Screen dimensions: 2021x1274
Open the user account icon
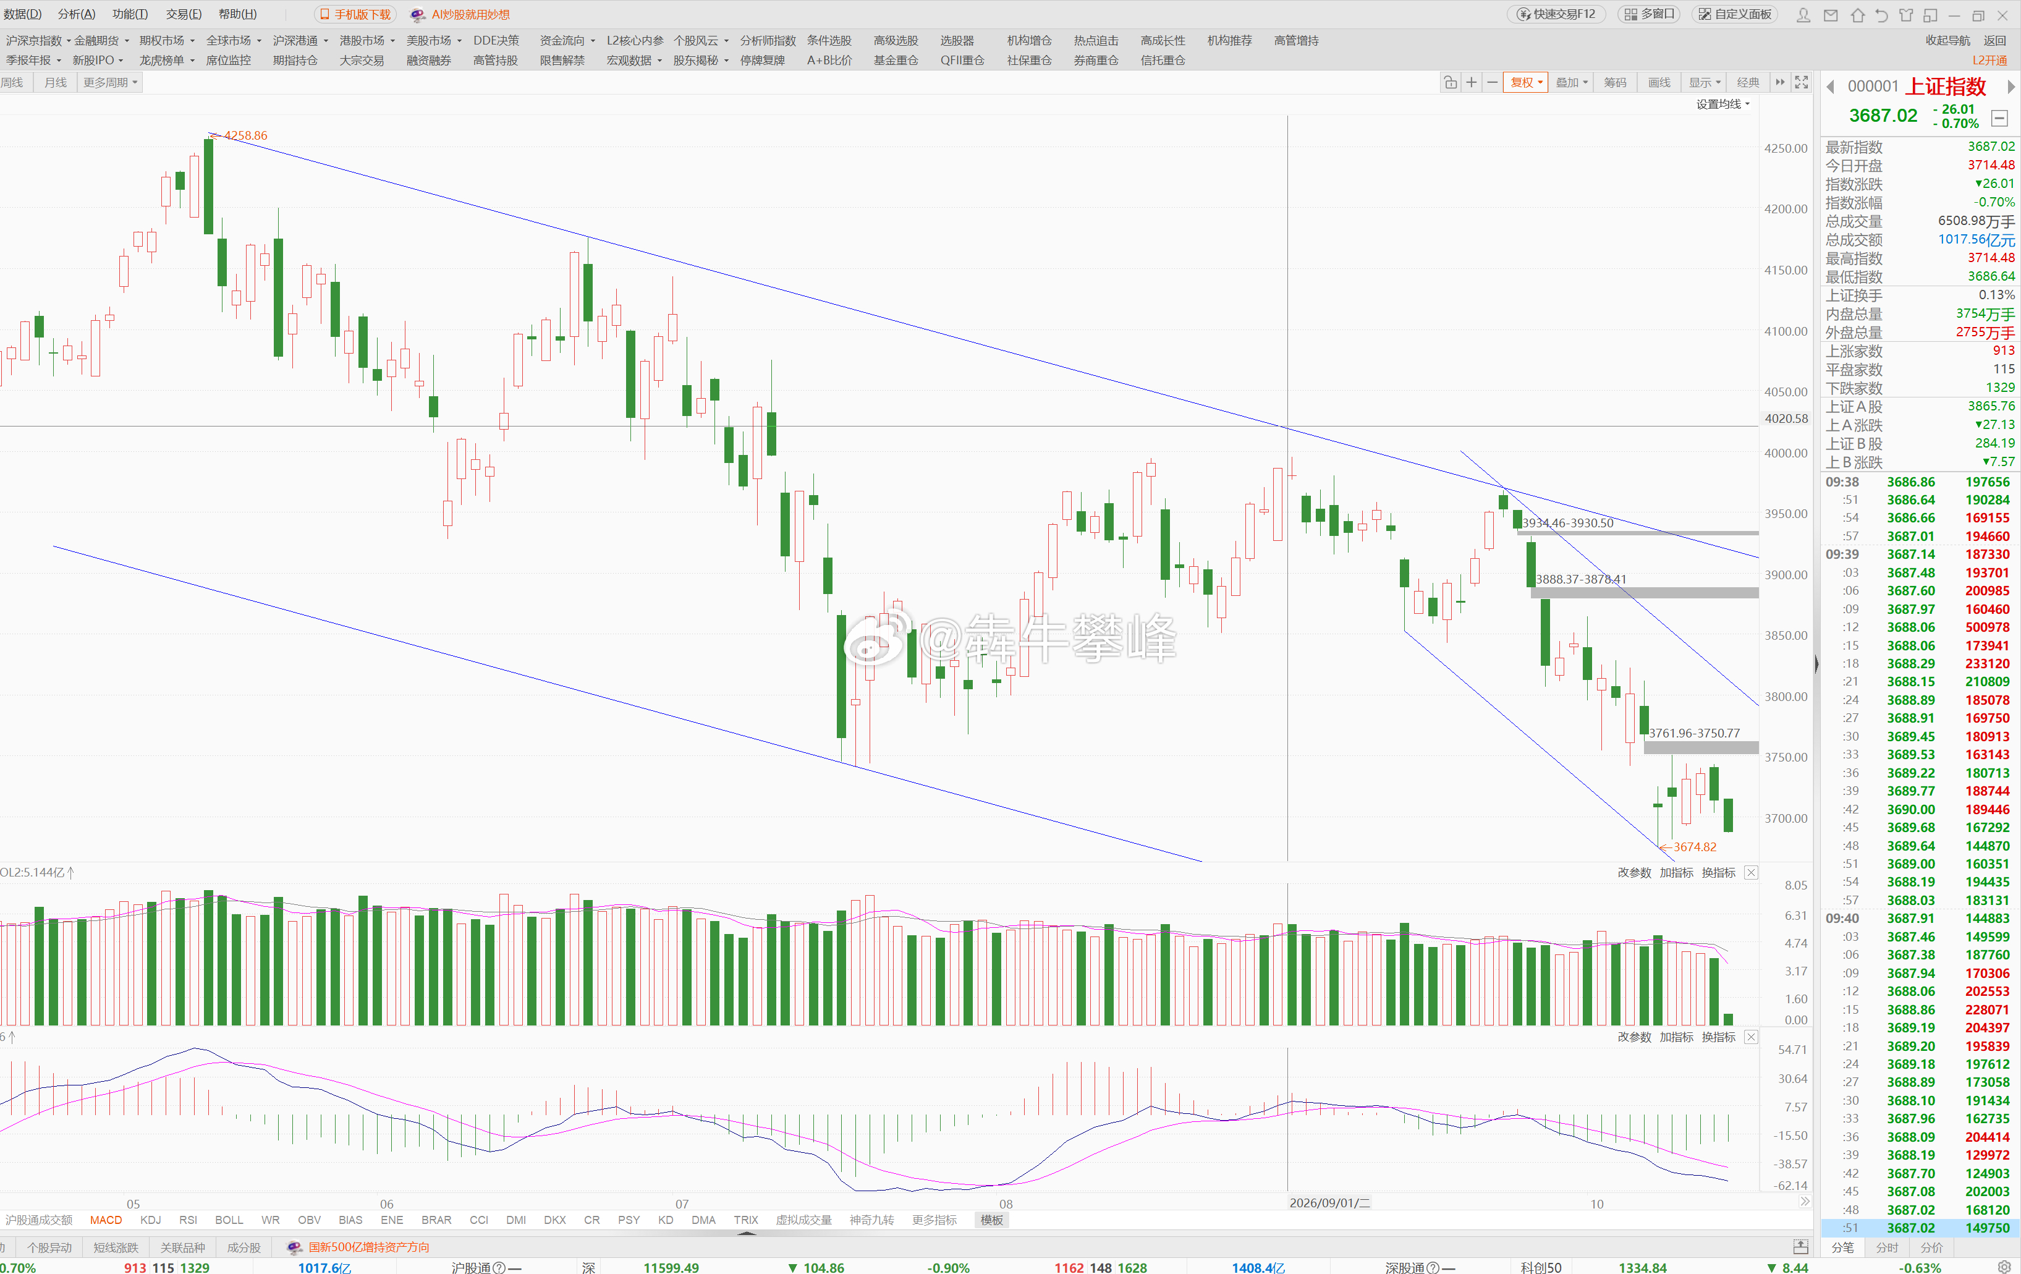[x=1803, y=14]
